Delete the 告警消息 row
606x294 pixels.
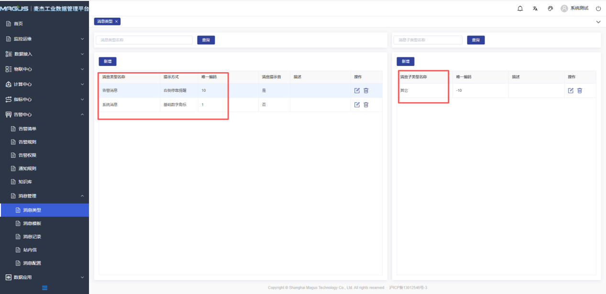(366, 90)
